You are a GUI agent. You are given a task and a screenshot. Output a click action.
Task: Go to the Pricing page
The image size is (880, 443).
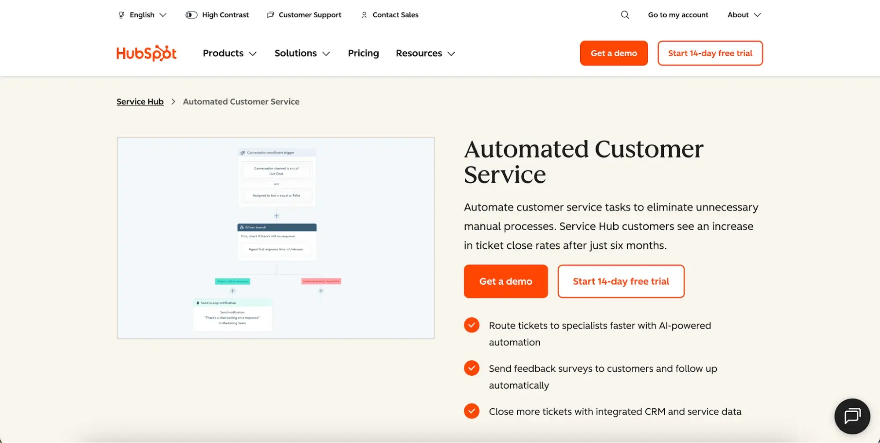tap(363, 53)
